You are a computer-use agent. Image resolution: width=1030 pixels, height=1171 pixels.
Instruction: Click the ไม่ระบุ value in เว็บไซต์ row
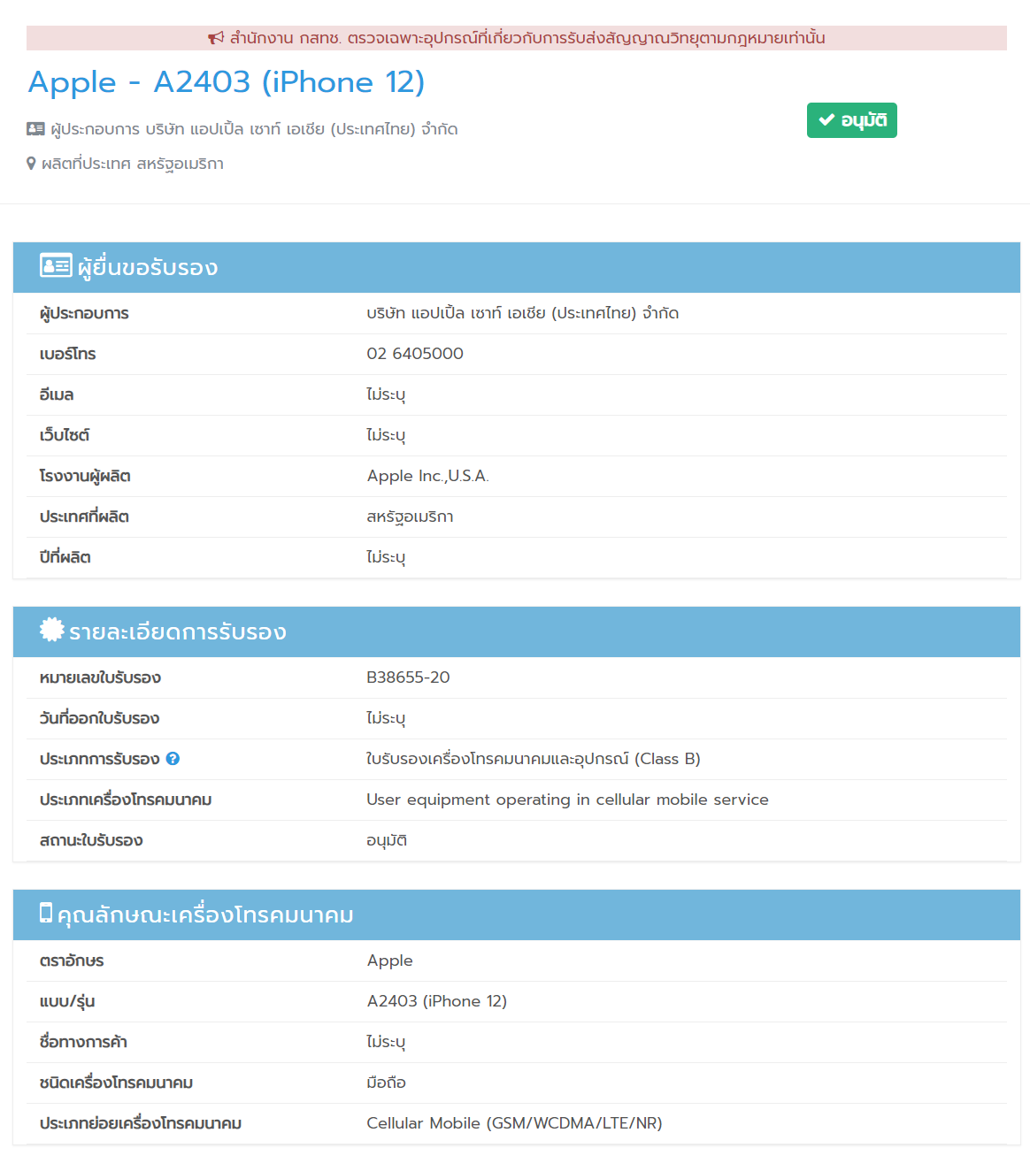[386, 435]
